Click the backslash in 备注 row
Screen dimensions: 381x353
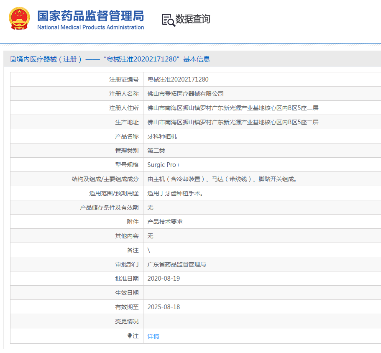(x=149, y=250)
